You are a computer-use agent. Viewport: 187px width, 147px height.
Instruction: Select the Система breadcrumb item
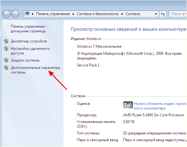pyautogui.click(x=133, y=14)
